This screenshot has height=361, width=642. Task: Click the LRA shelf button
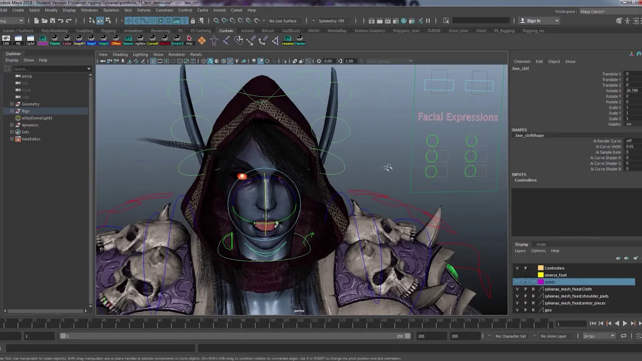pyautogui.click(x=6, y=40)
